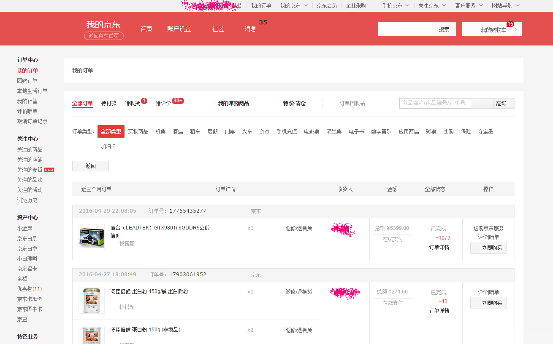Click 选购京东服务 on the GTX980Ti order
This screenshot has width=553, height=344.
click(488, 228)
